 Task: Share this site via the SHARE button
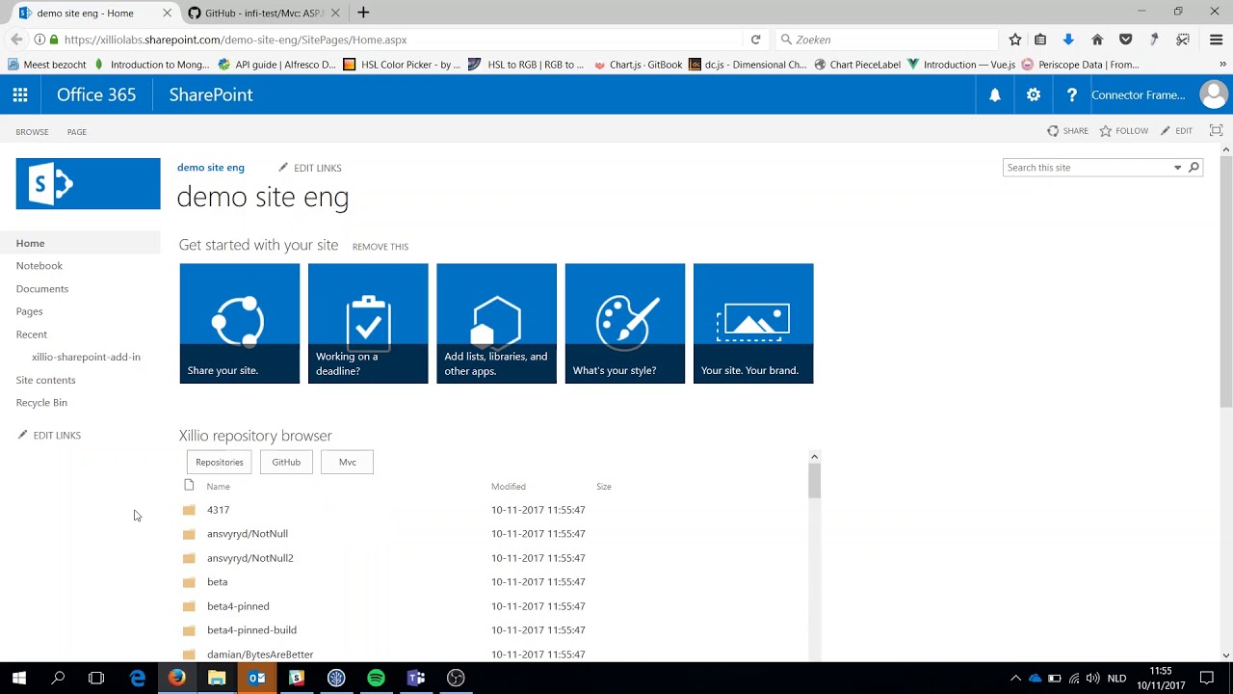pyautogui.click(x=1068, y=131)
